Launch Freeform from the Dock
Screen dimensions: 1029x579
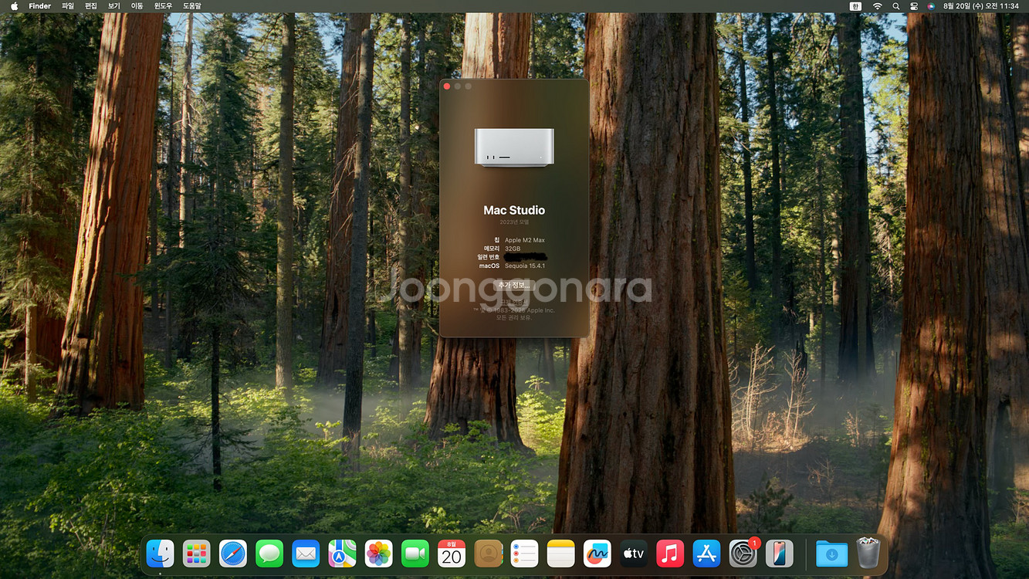click(x=597, y=554)
